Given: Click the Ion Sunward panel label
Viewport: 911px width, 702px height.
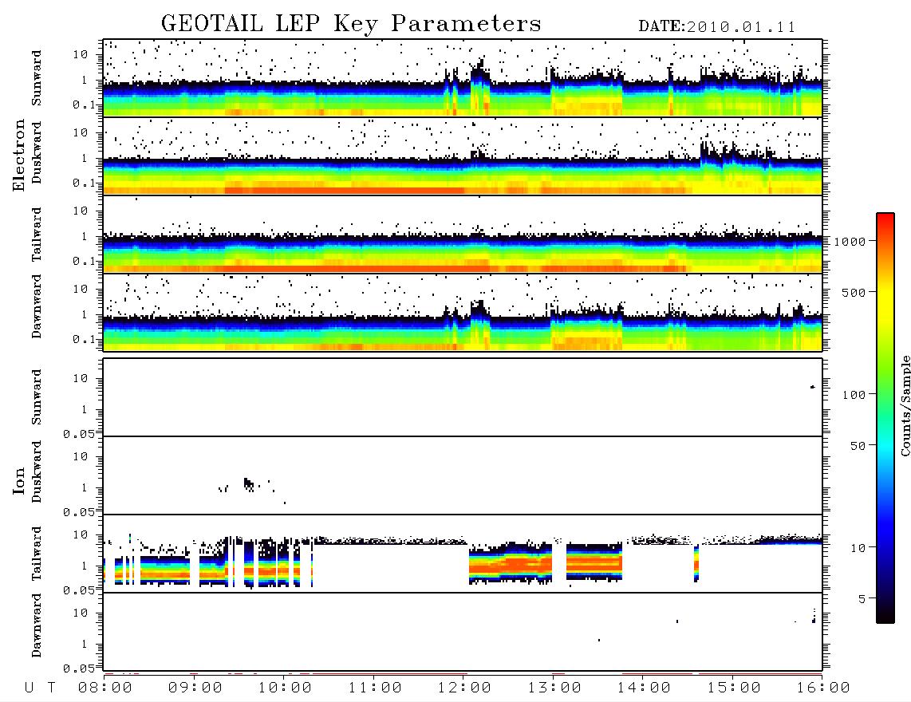Looking at the screenshot, I should click(37, 397).
